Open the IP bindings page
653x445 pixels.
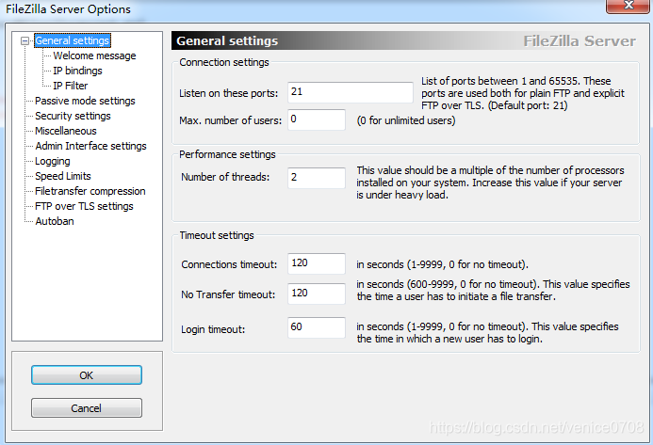(x=77, y=71)
